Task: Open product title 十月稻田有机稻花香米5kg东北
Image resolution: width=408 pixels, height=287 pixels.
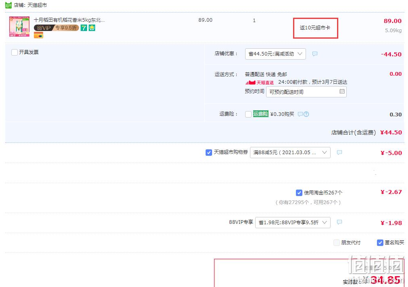Action: (69, 20)
